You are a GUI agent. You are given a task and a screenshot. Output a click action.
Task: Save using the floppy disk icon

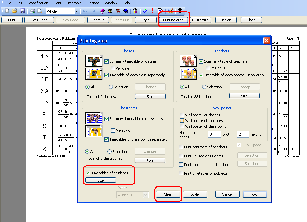22,11
